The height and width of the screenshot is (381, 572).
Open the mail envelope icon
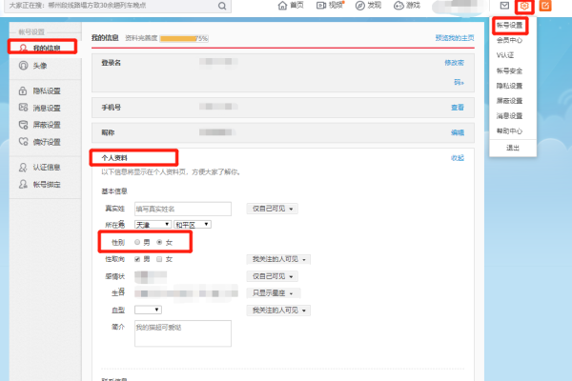tap(504, 6)
